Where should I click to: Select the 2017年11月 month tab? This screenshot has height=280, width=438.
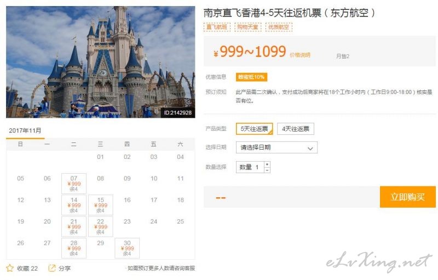[x=25, y=130]
